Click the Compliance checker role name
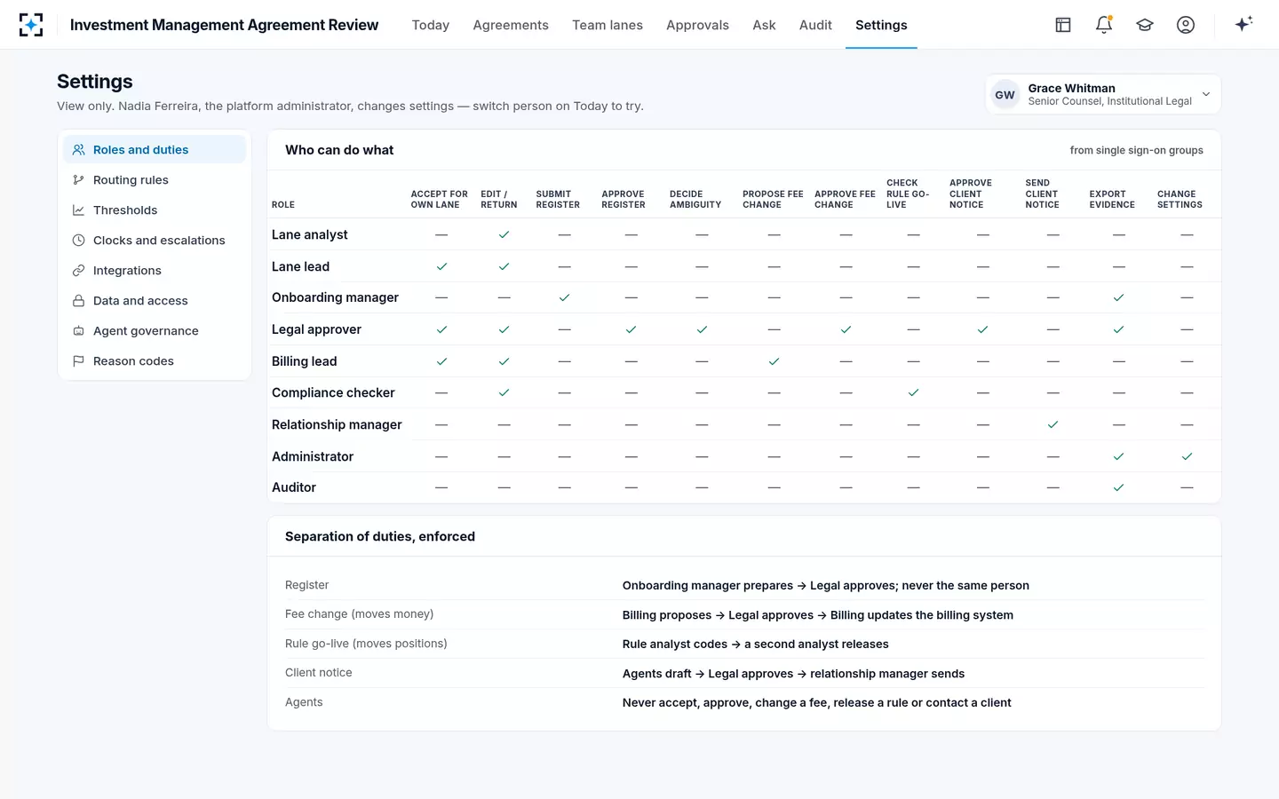Image resolution: width=1279 pixels, height=799 pixels. [x=333, y=392]
